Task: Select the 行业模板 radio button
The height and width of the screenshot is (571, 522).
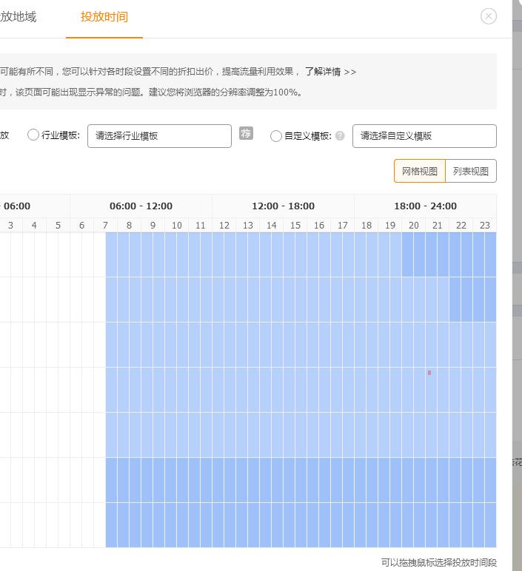Action: click(x=33, y=135)
